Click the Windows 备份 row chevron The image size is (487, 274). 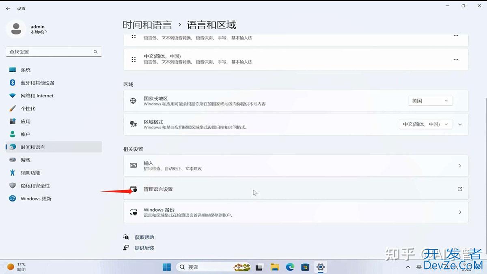pos(460,212)
